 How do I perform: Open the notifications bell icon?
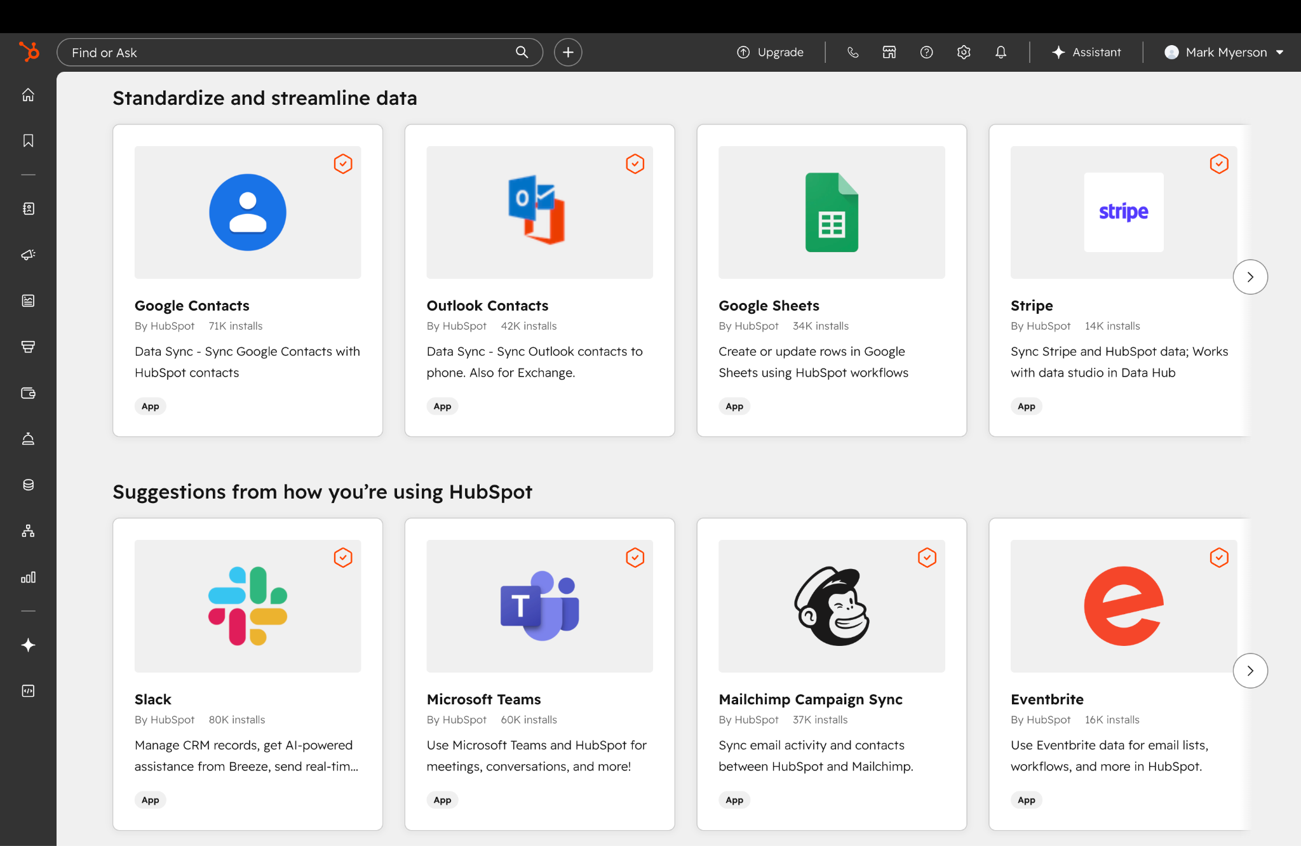tap(1001, 52)
